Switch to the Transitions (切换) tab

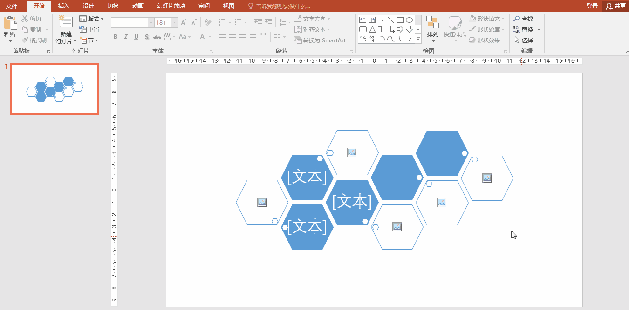tap(113, 6)
